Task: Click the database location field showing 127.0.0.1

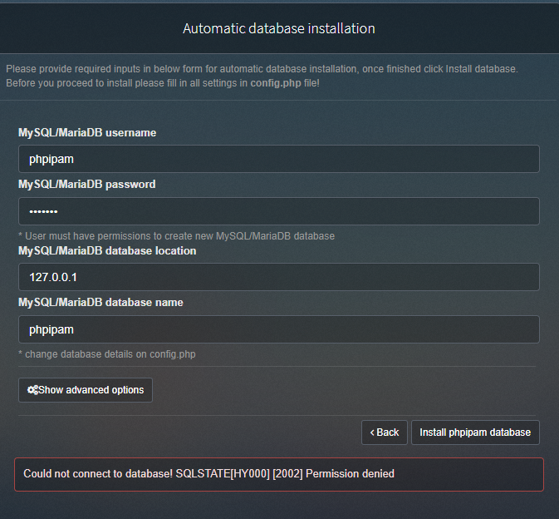Action: point(279,277)
